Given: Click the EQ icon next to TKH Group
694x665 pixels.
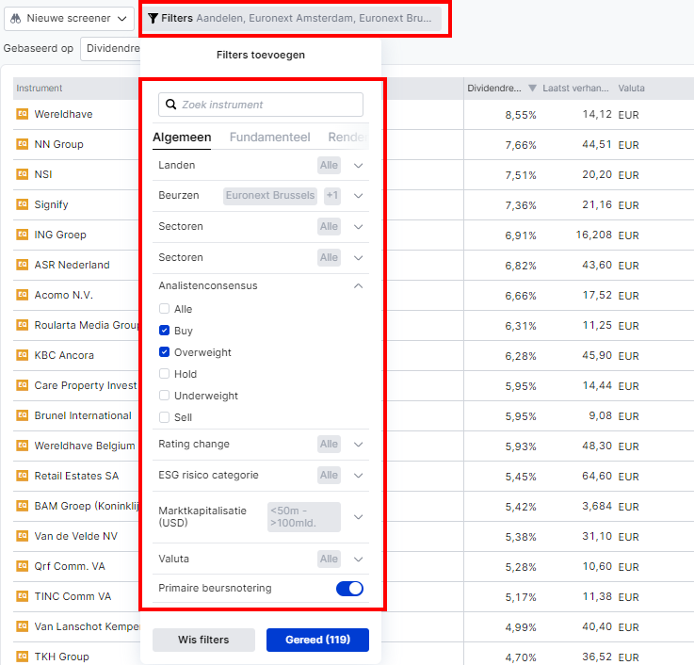Looking at the screenshot, I should click(x=23, y=657).
